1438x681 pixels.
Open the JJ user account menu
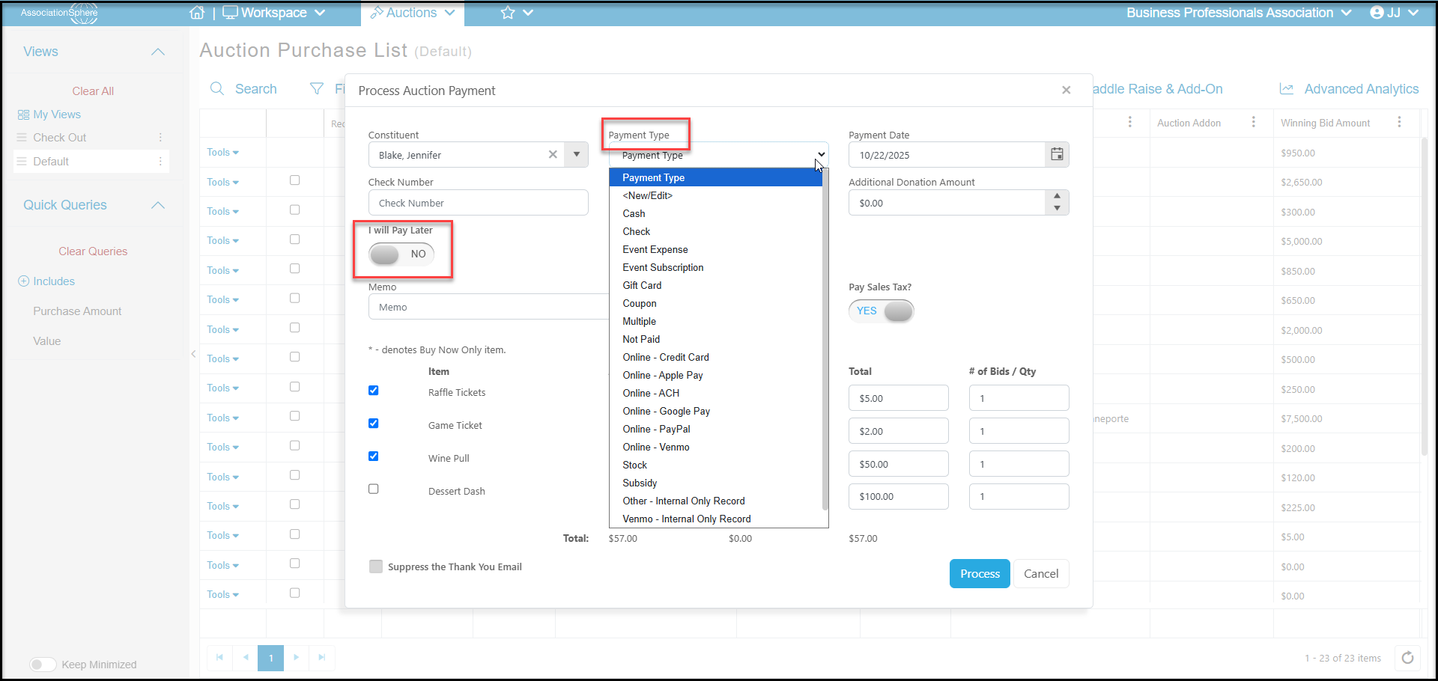click(x=1394, y=13)
